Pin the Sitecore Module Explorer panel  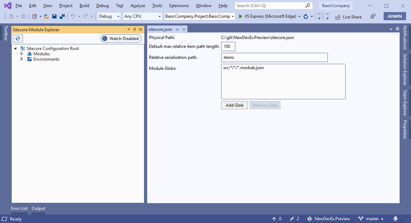[x=134, y=29]
